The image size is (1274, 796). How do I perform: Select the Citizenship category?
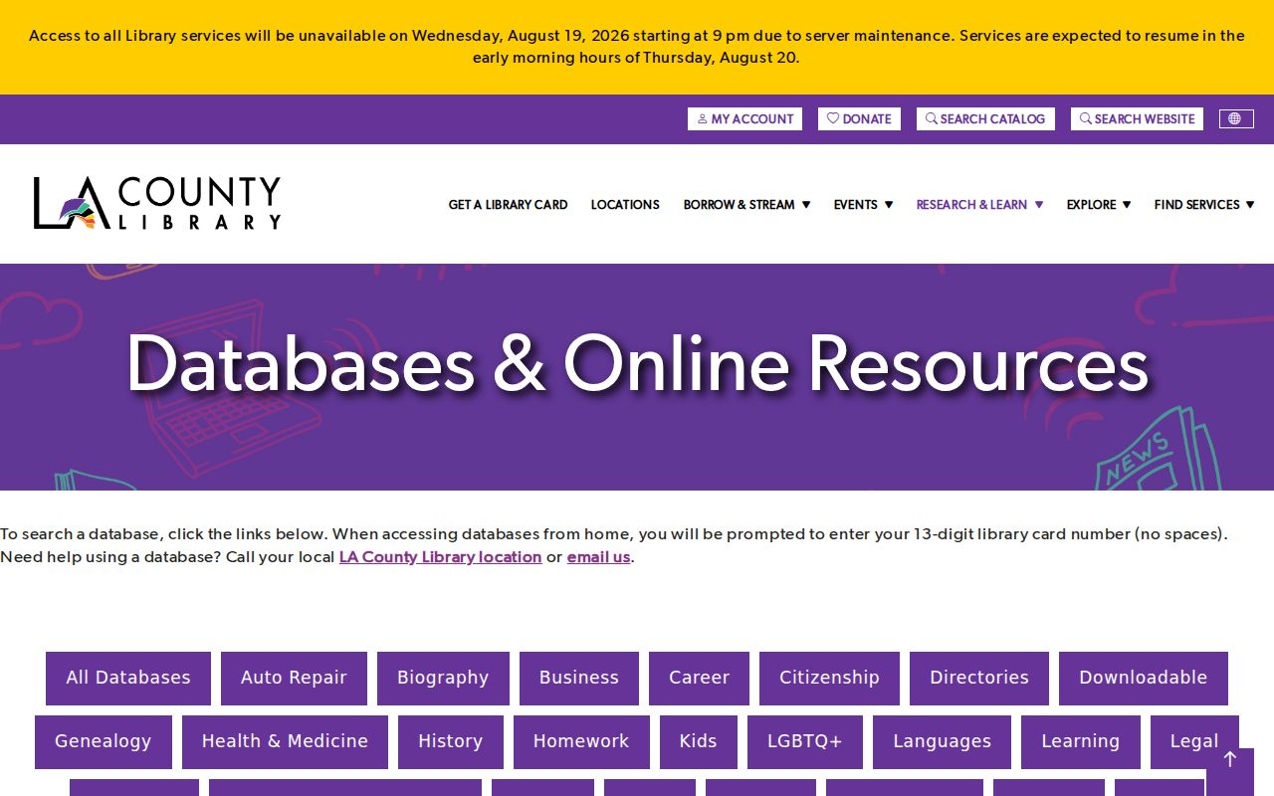829,679
